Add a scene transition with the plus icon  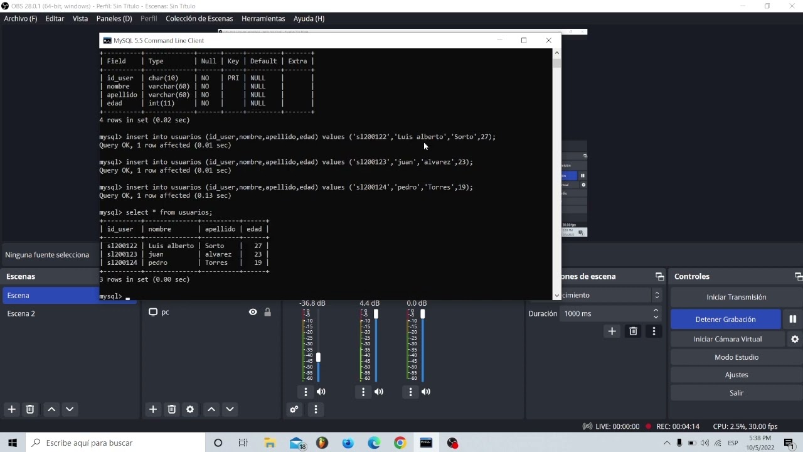[612, 331]
